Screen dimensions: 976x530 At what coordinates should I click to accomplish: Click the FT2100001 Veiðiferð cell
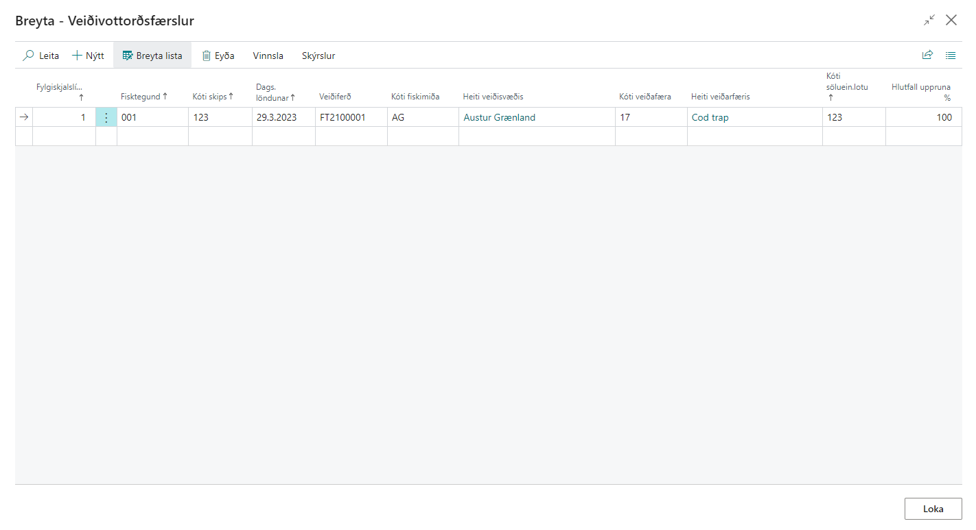tap(342, 117)
